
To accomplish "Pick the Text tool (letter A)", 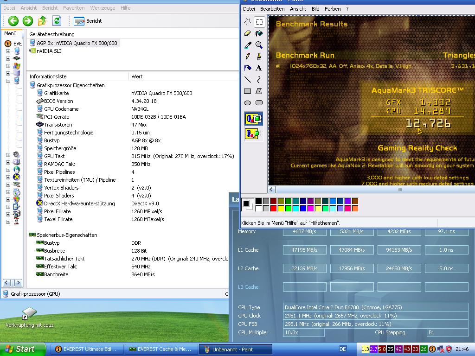I will click(x=259, y=68).
